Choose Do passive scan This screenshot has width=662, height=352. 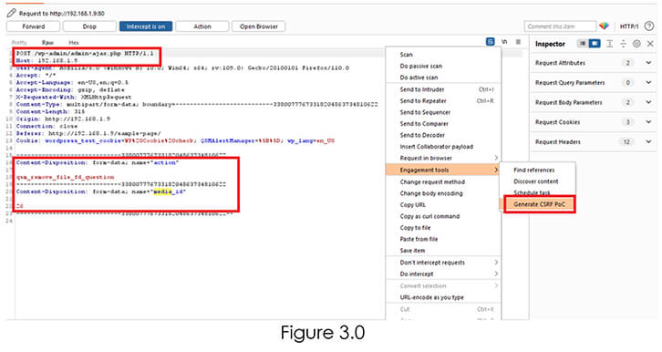coord(443,66)
